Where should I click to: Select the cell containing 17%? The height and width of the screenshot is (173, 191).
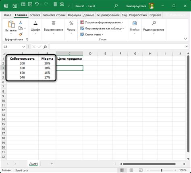[47, 77]
